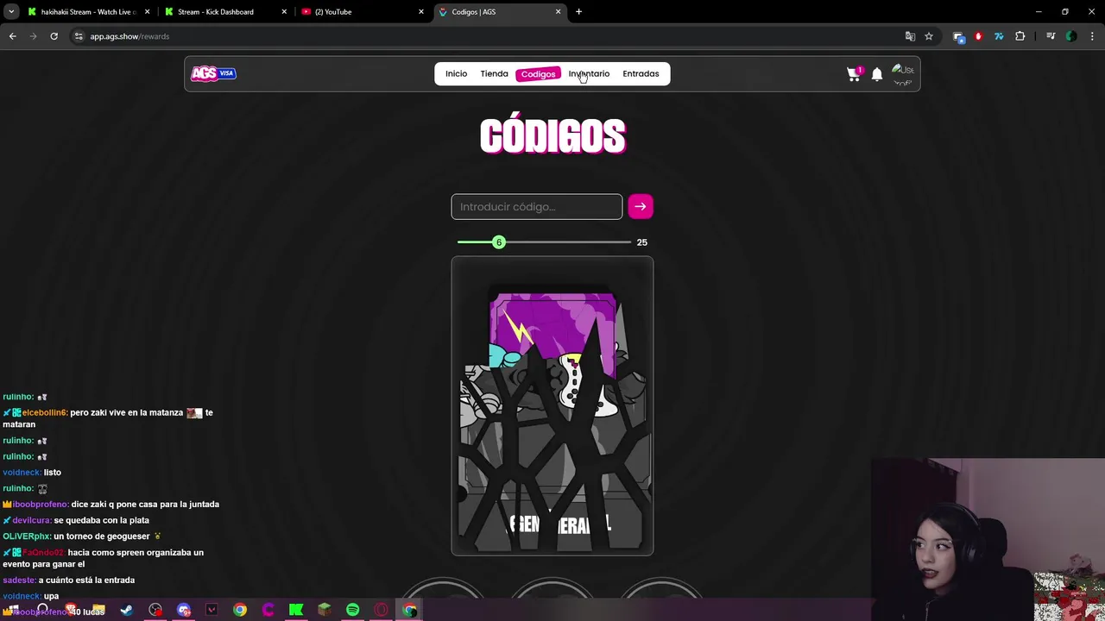Open the media controls icon
Screen dimensions: 1105x621
tap(1051, 36)
